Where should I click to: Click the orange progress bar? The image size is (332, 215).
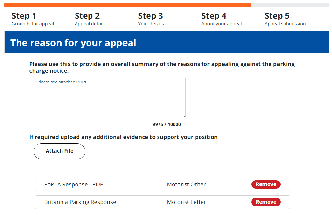(128, 5)
